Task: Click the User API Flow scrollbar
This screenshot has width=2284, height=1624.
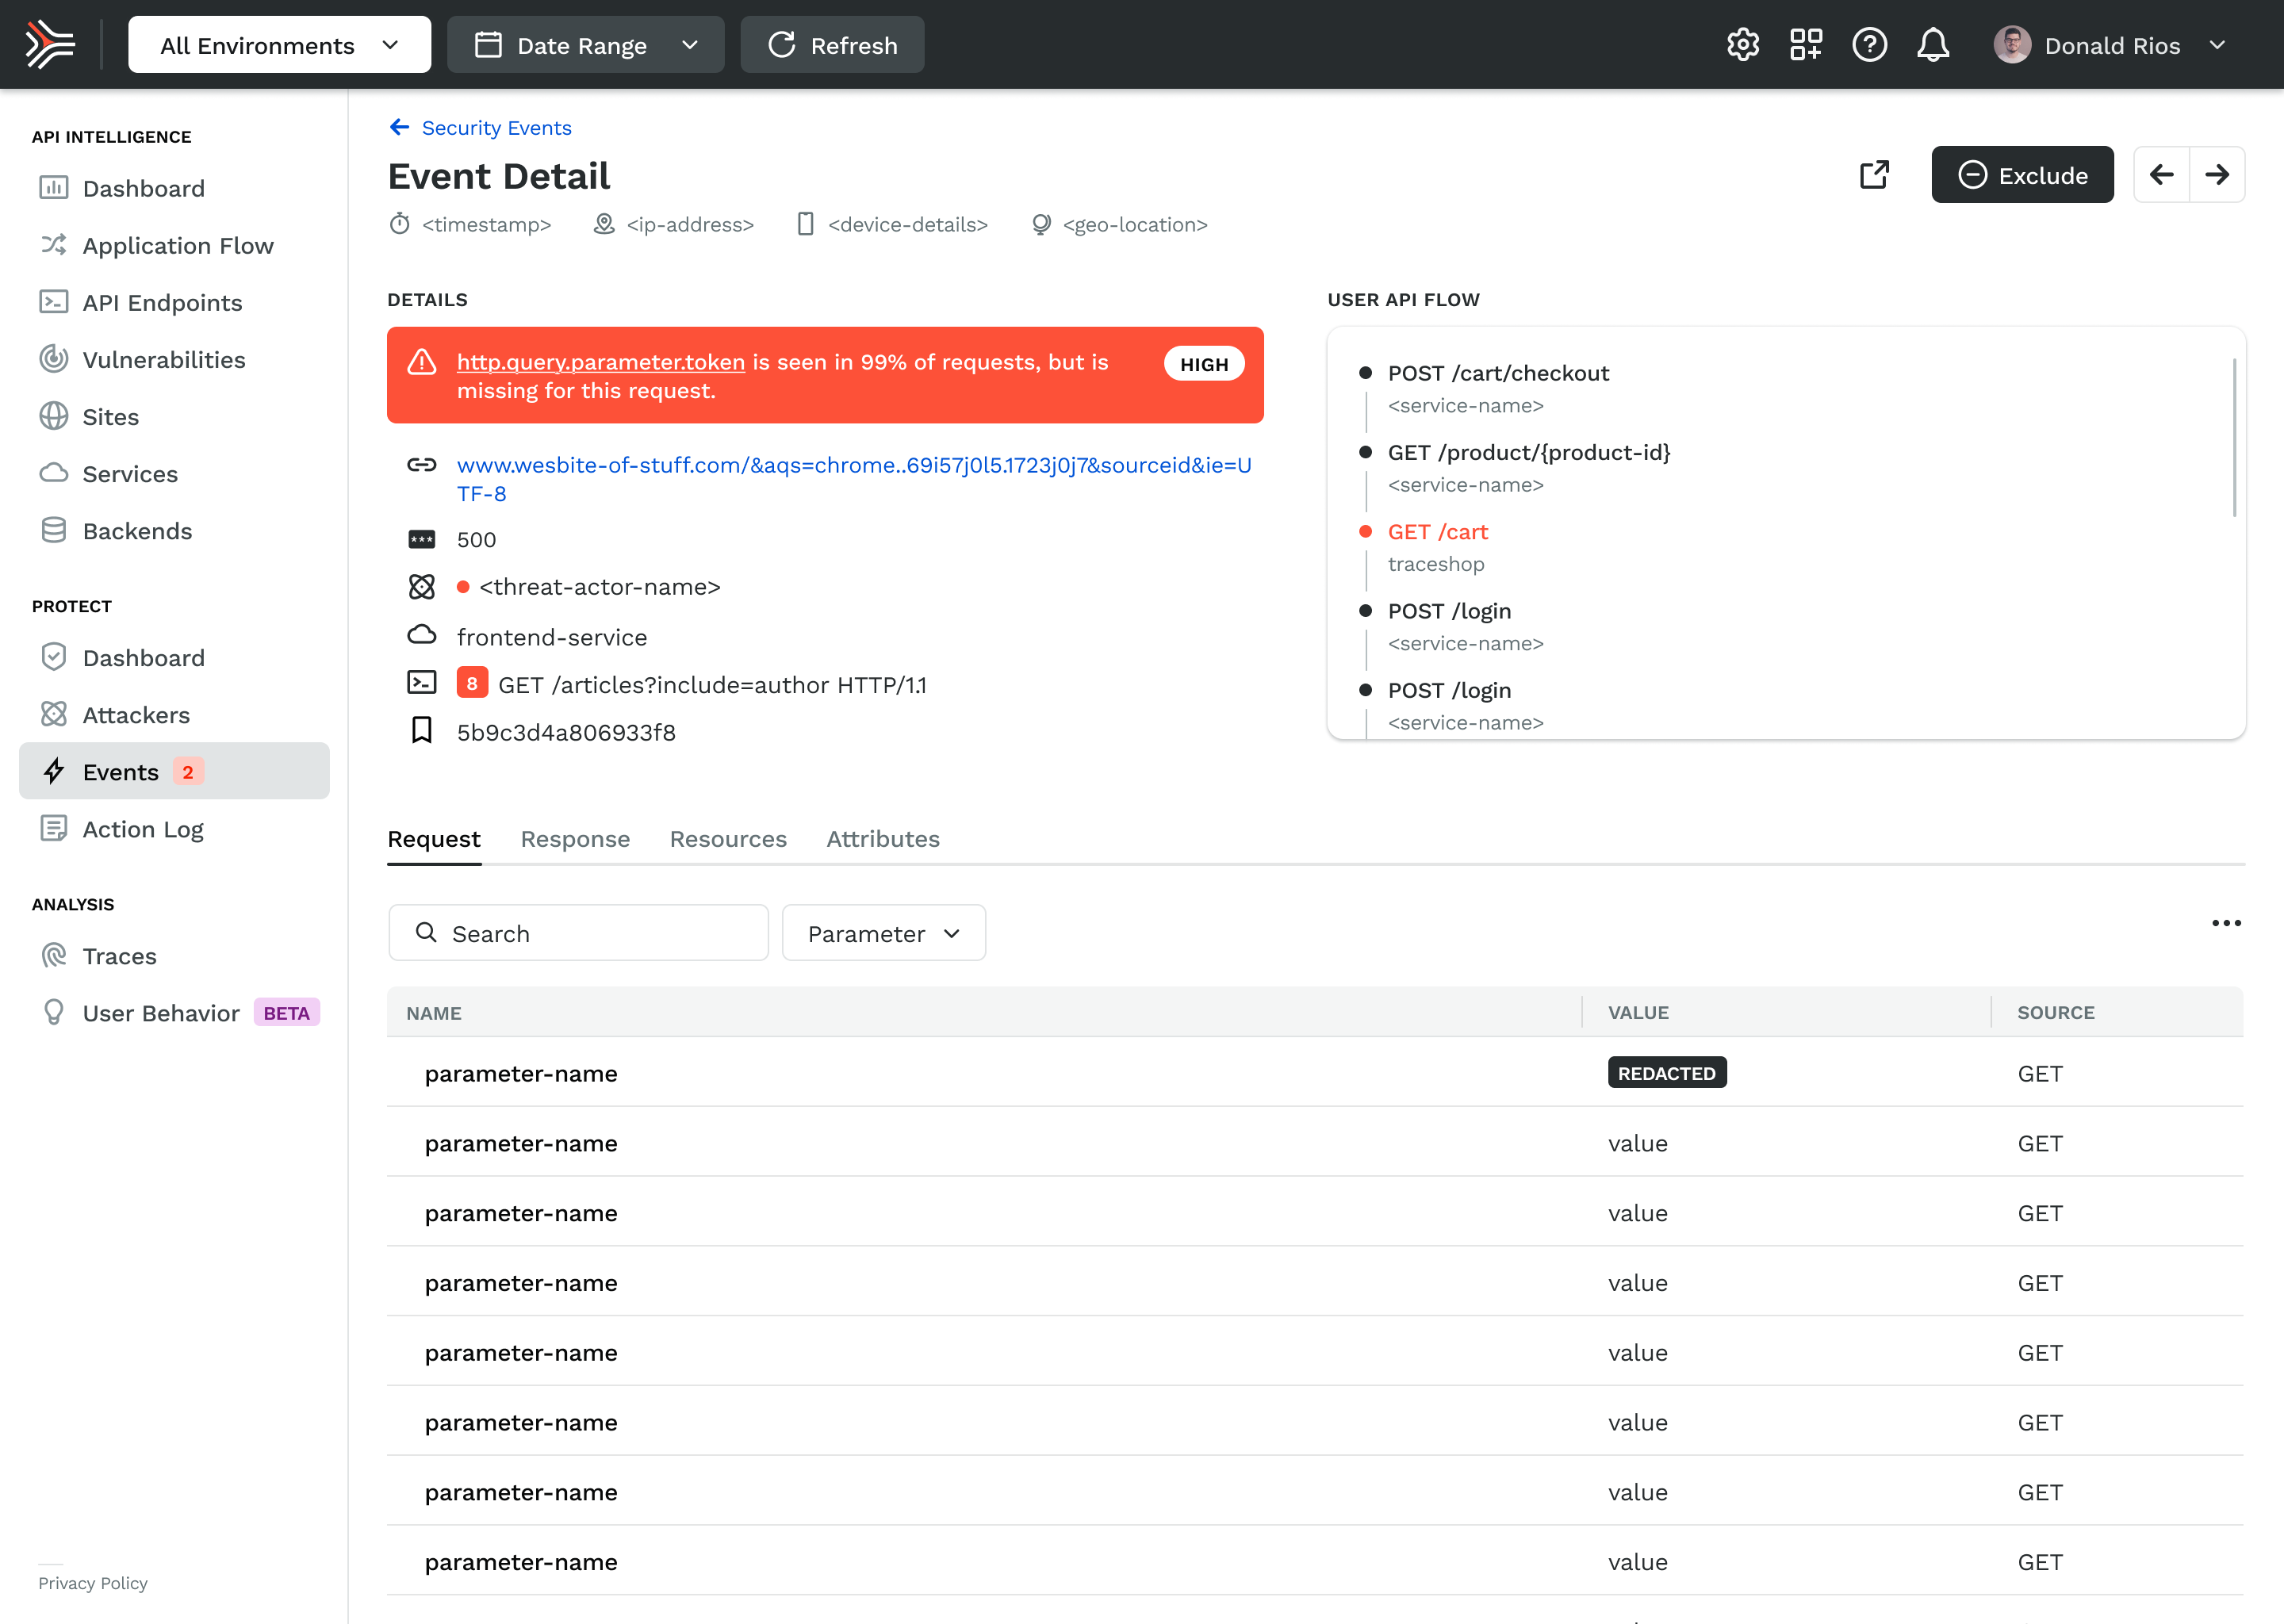Action: pyautogui.click(x=2234, y=437)
